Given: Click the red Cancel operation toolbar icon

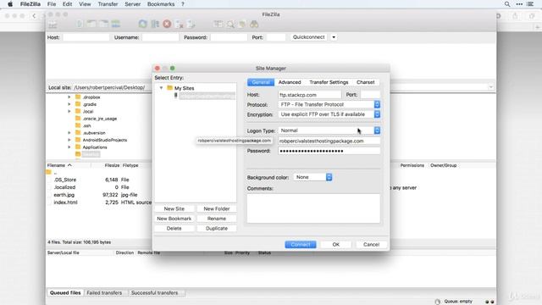Looking at the screenshot, I should pos(167,24).
